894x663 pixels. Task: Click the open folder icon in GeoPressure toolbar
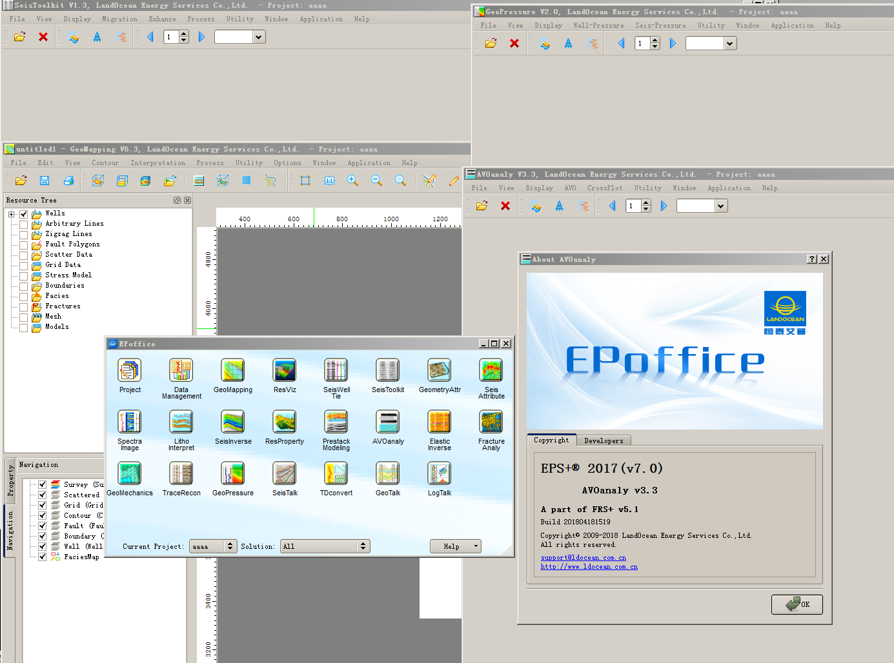click(491, 43)
